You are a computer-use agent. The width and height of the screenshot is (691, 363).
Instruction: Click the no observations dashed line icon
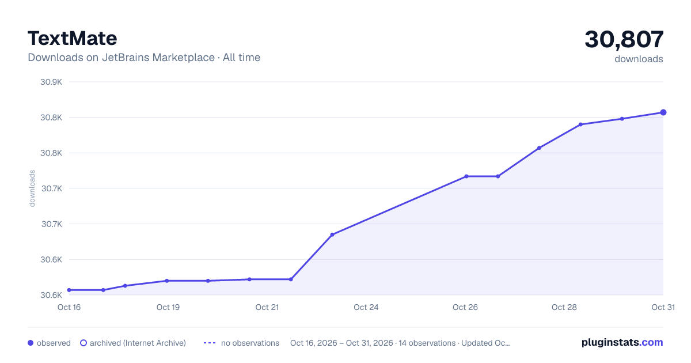(x=210, y=343)
